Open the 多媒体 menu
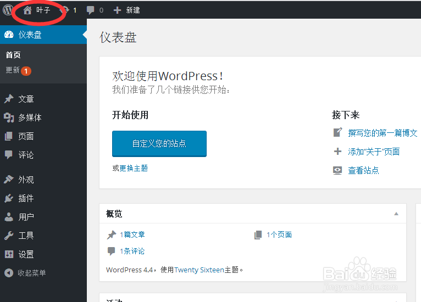The image size is (421, 302). [x=30, y=118]
